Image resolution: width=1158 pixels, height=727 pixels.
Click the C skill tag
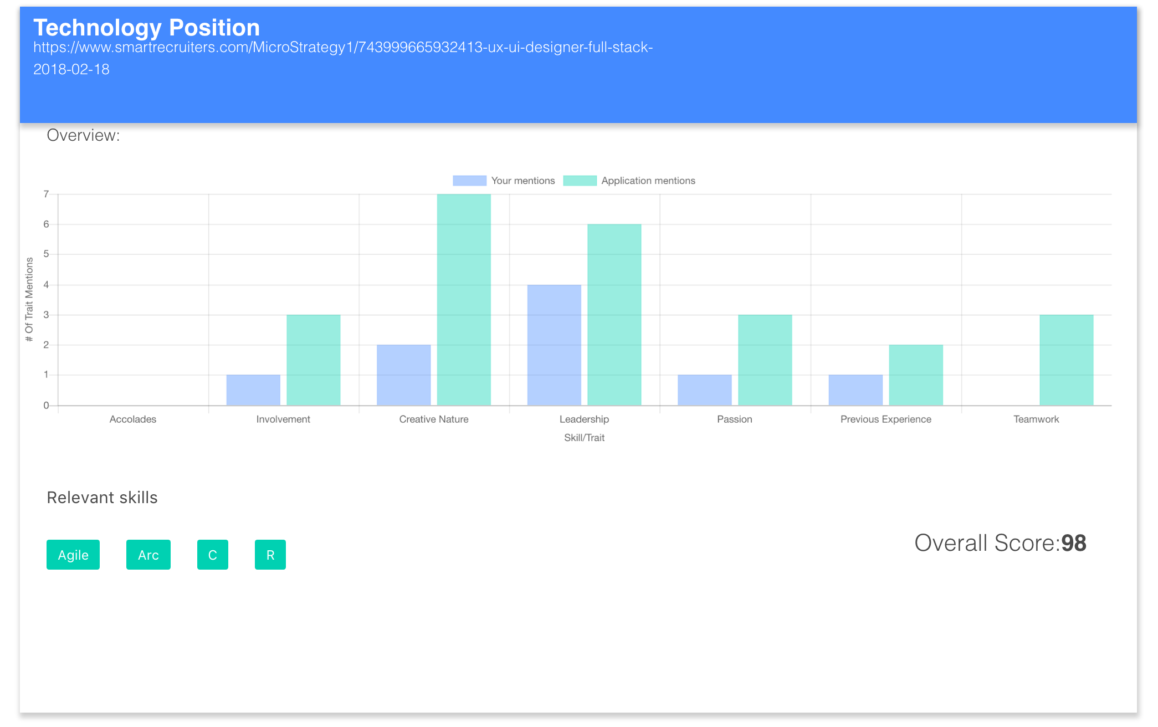pos(212,555)
